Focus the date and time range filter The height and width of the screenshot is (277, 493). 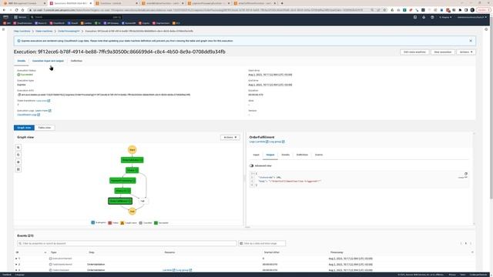pyautogui.click(x=262, y=243)
